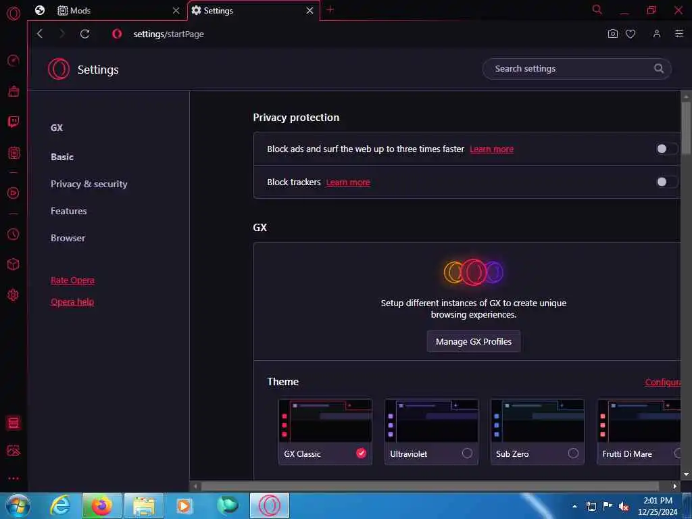Add page to bookmarks with heart icon
This screenshot has height=519, width=692.
(x=631, y=34)
